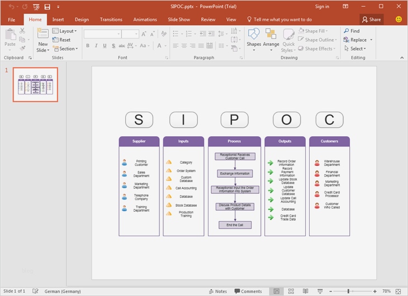
Task: Click the zoom slider handle
Action: click(x=349, y=292)
